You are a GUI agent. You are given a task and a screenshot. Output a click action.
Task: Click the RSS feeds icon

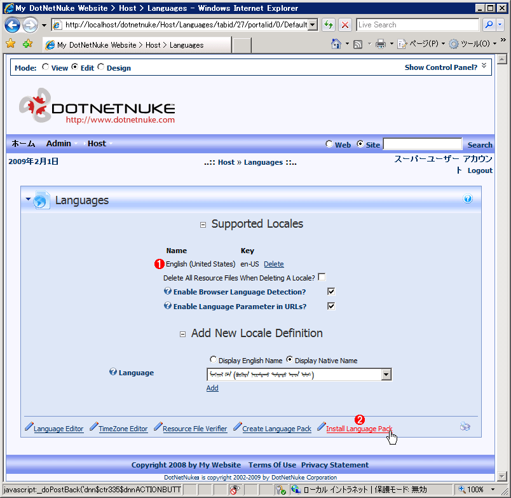pos(358,44)
